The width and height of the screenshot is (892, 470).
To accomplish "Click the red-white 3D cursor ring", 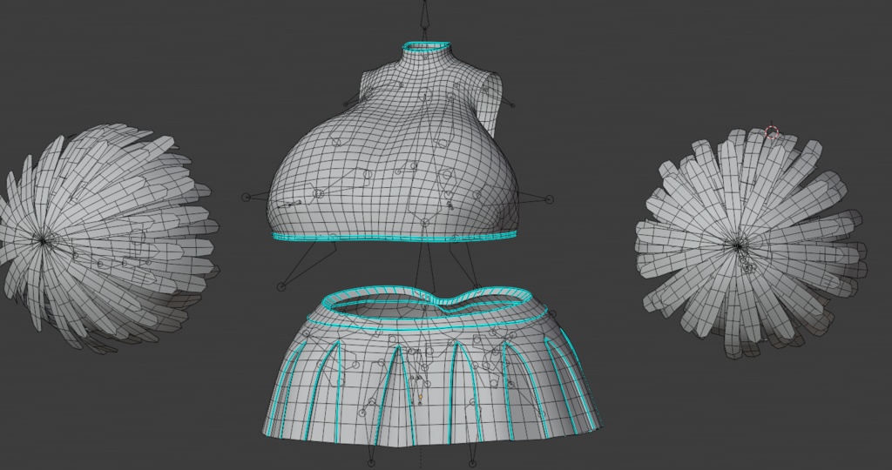I will pyautogui.click(x=772, y=133).
